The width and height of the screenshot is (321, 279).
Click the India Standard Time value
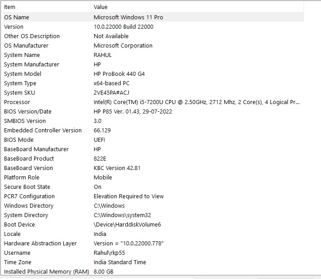coord(120,262)
